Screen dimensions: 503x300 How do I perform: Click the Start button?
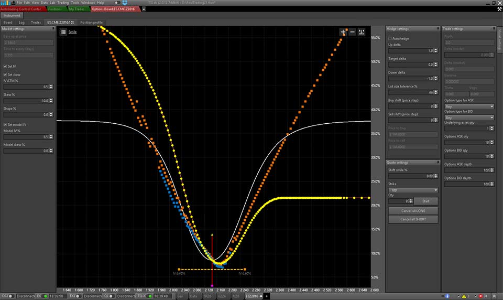[425, 201]
